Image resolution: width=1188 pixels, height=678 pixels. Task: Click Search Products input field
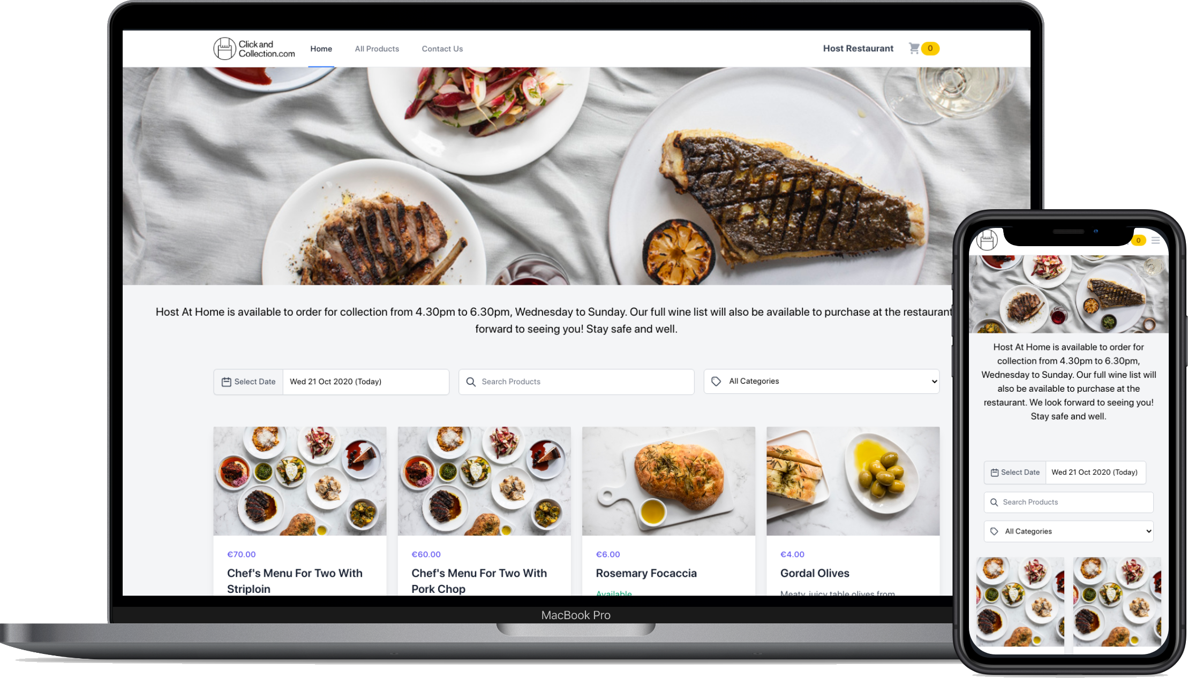[576, 382]
